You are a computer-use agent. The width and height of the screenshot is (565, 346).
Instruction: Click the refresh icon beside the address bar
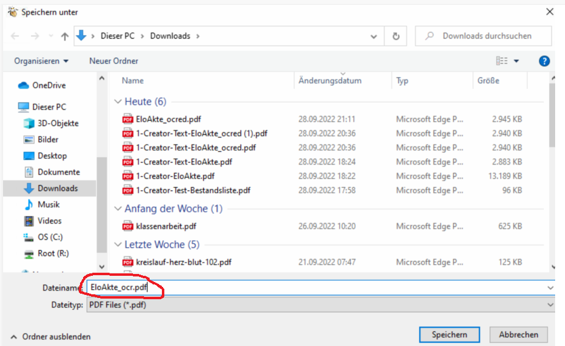pyautogui.click(x=396, y=36)
